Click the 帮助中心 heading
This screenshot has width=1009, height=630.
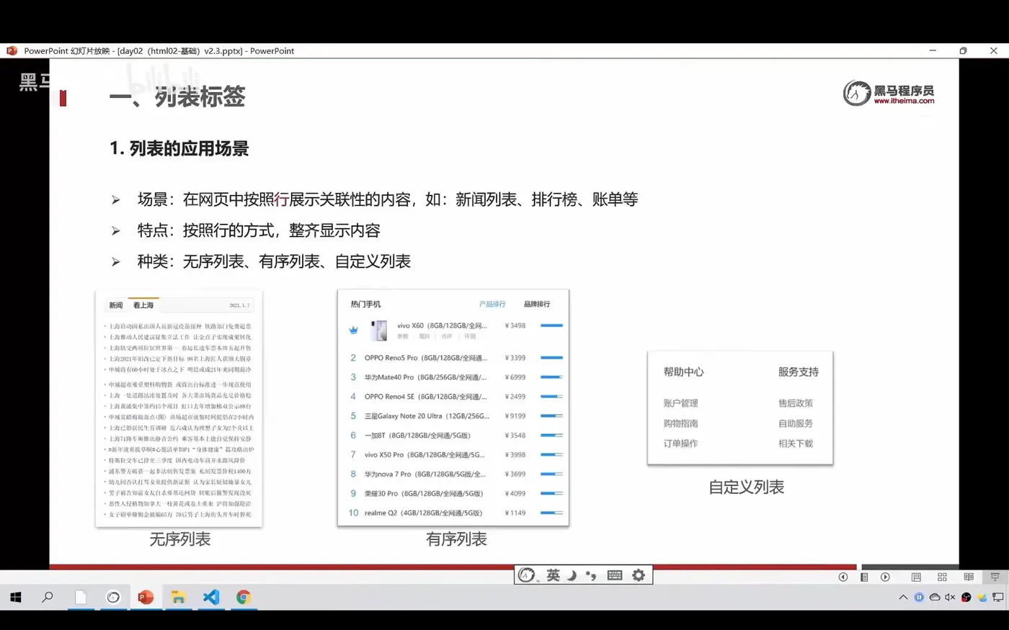pyautogui.click(x=683, y=372)
